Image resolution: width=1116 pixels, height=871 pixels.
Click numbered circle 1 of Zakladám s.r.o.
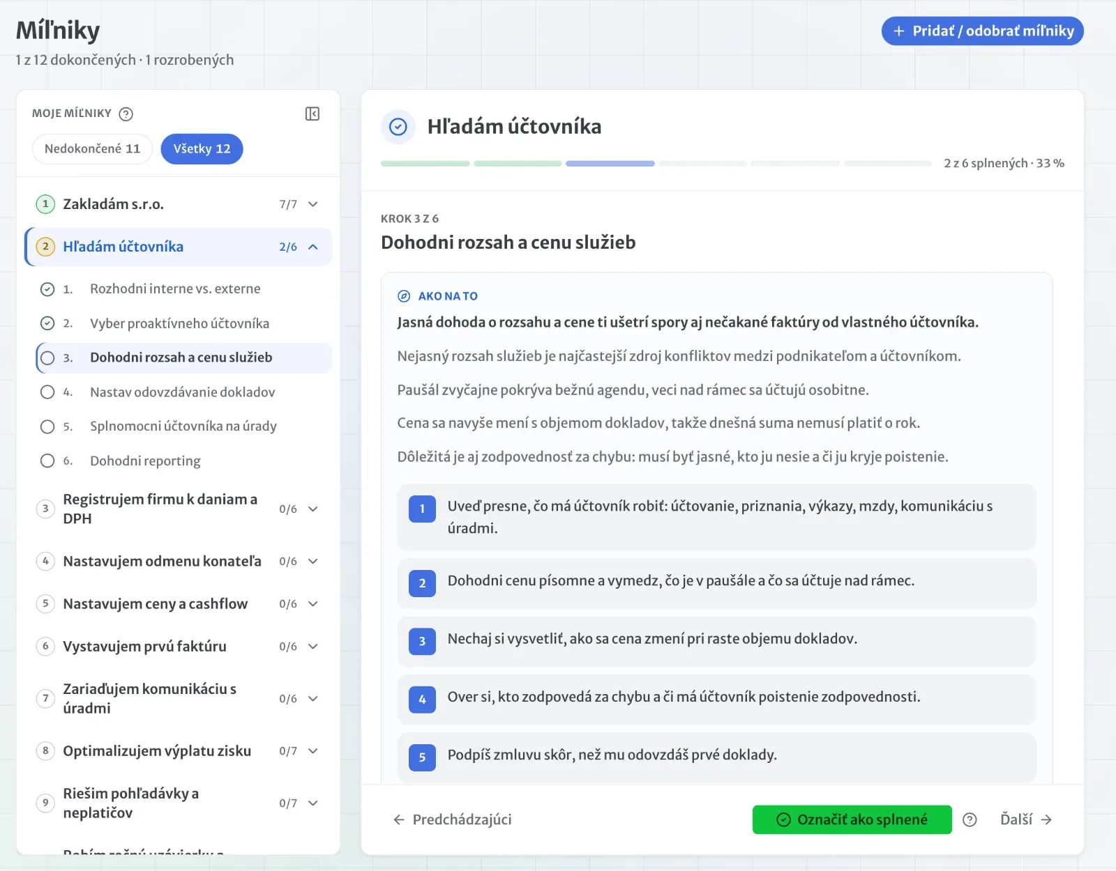click(45, 204)
